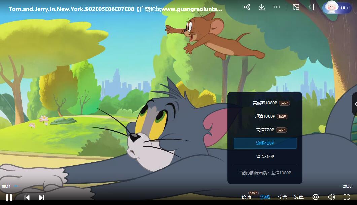Select 超清1080P quality option

[265, 116]
